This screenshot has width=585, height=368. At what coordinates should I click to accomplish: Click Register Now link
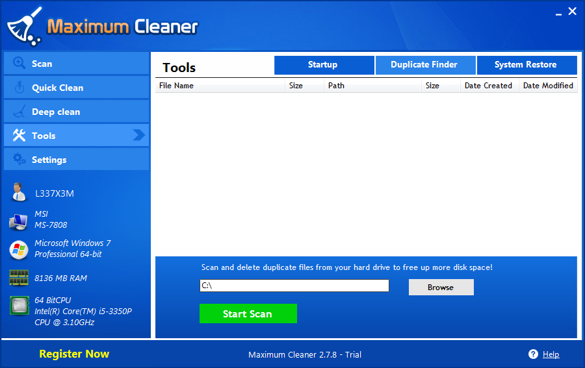[74, 354]
